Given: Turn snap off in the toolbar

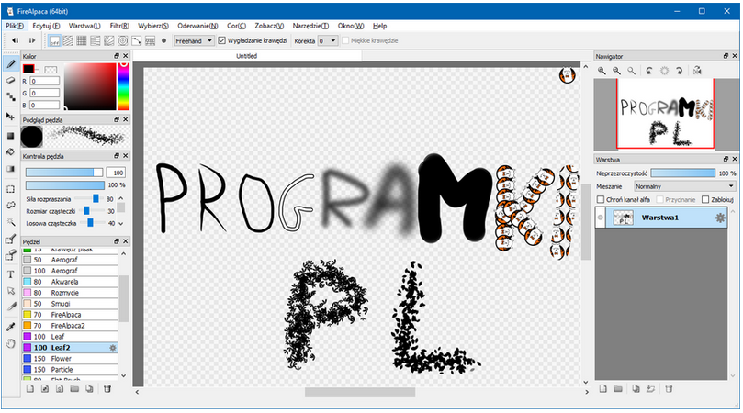Looking at the screenshot, I should (54, 40).
